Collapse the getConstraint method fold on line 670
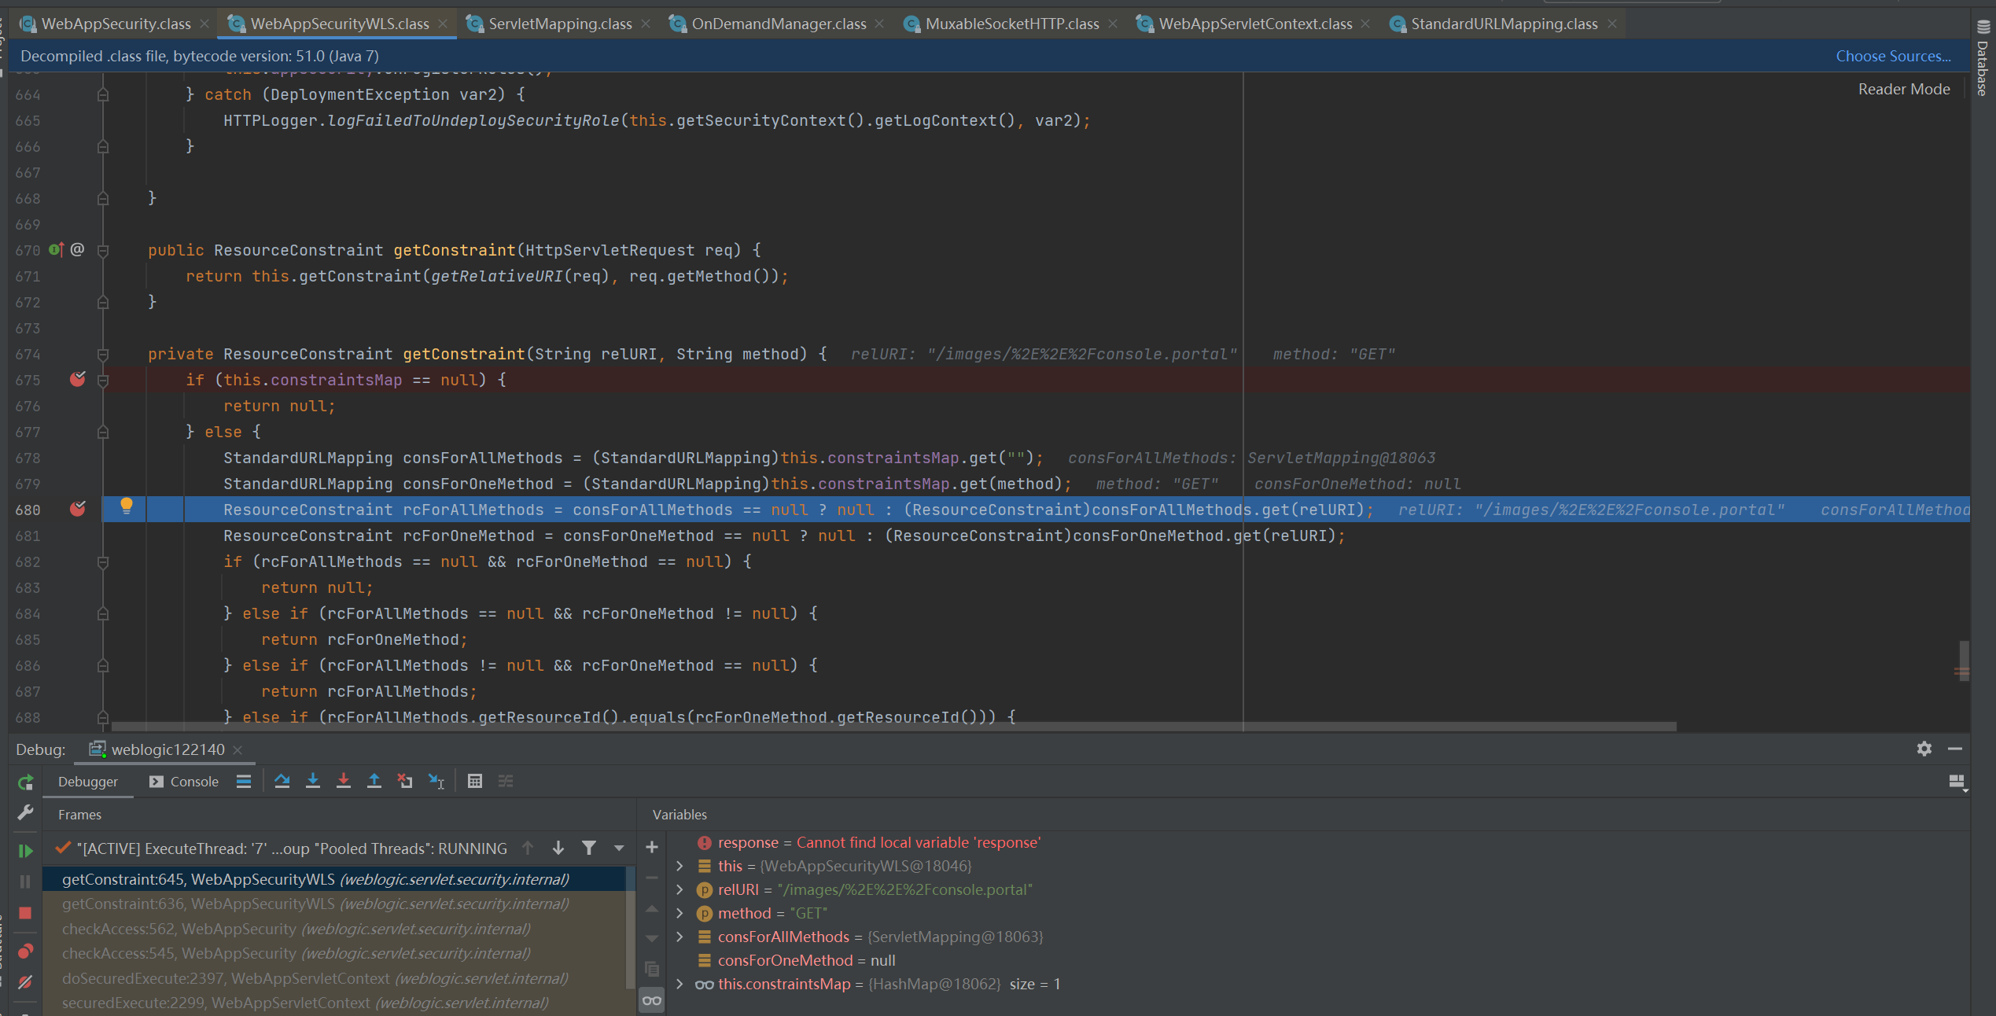Viewport: 1996px width, 1016px height. click(103, 251)
